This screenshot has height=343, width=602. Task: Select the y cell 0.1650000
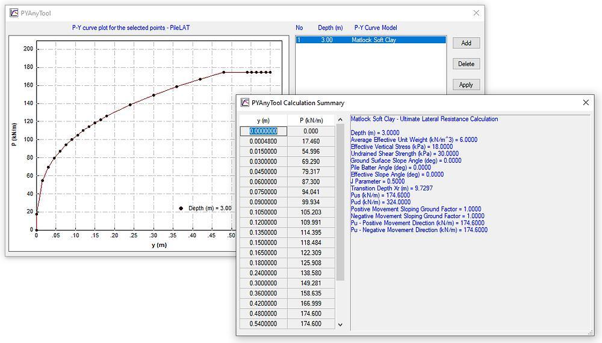click(264, 253)
